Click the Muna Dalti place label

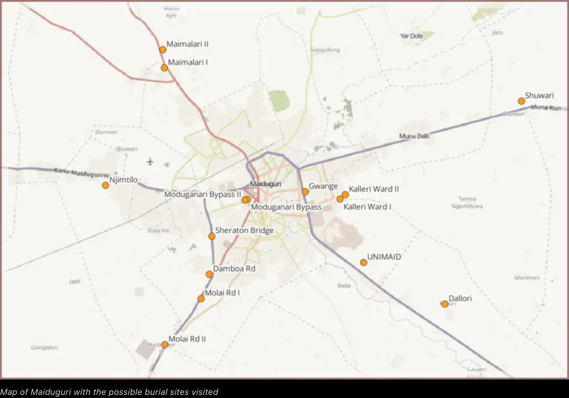[x=414, y=136]
